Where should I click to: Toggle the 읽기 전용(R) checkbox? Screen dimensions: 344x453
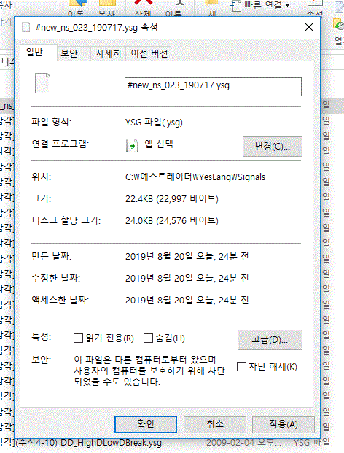click(78, 338)
